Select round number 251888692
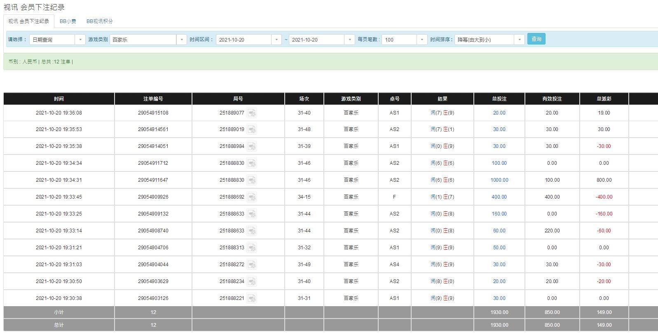Viewport: 658px width, 335px height. [x=232, y=197]
